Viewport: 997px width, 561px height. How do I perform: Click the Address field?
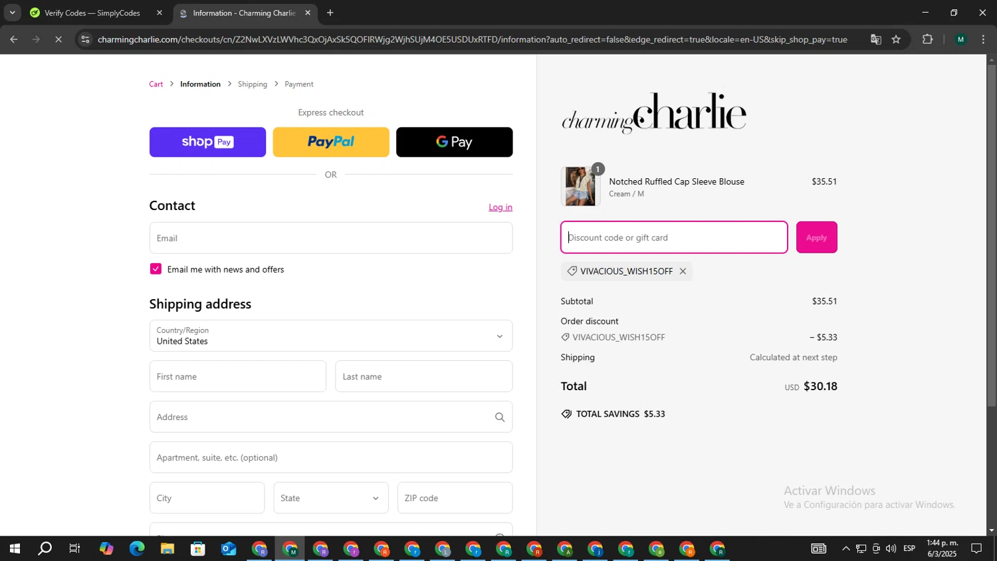click(x=331, y=417)
